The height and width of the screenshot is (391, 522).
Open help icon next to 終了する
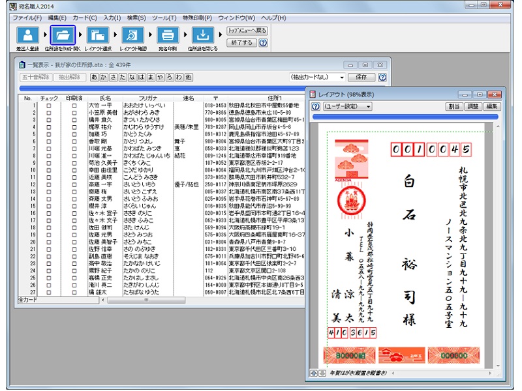263,43
